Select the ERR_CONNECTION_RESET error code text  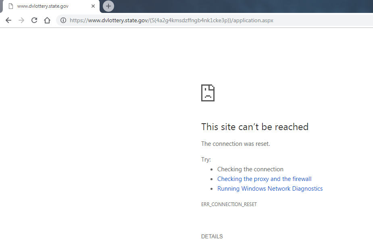[x=229, y=204]
